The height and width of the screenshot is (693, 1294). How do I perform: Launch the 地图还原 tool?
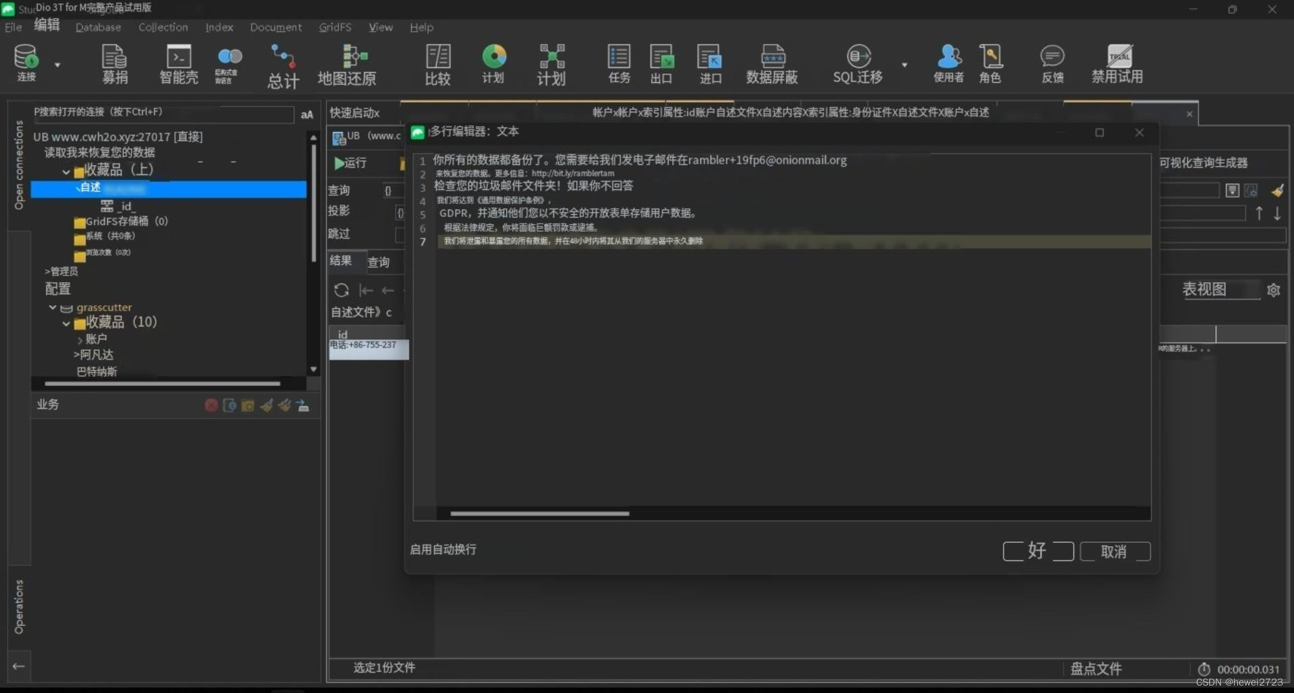click(x=346, y=64)
